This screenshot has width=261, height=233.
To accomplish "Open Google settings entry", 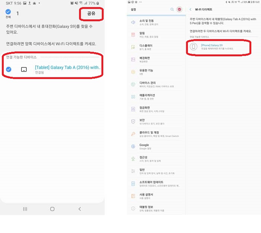I will coord(156,147).
